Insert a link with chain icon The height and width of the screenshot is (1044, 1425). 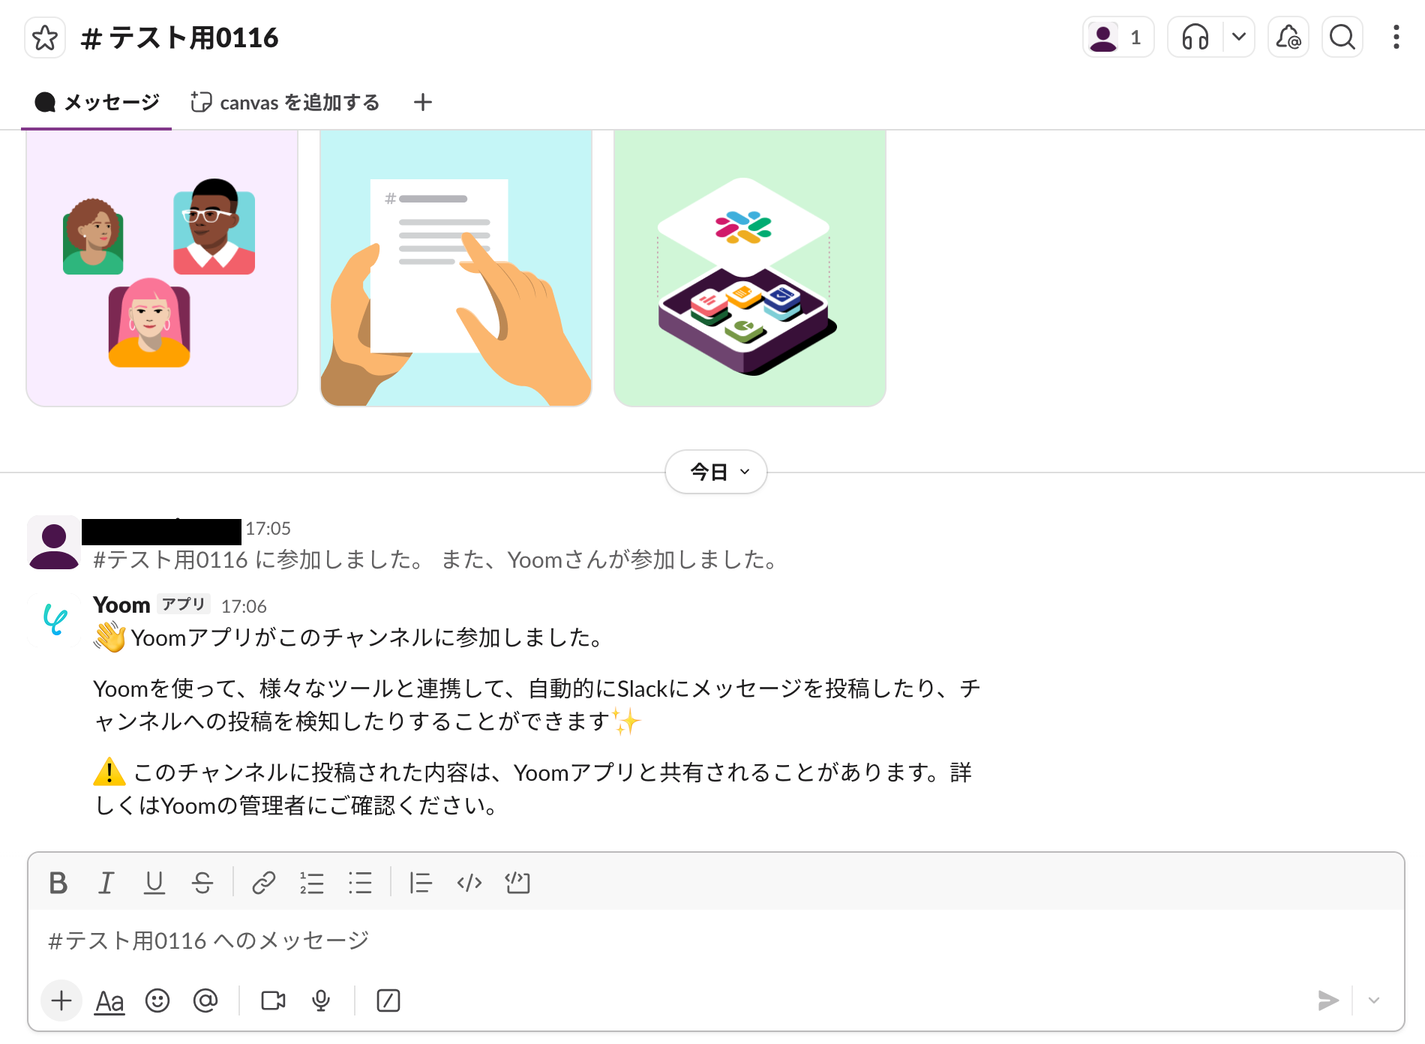pos(264,883)
